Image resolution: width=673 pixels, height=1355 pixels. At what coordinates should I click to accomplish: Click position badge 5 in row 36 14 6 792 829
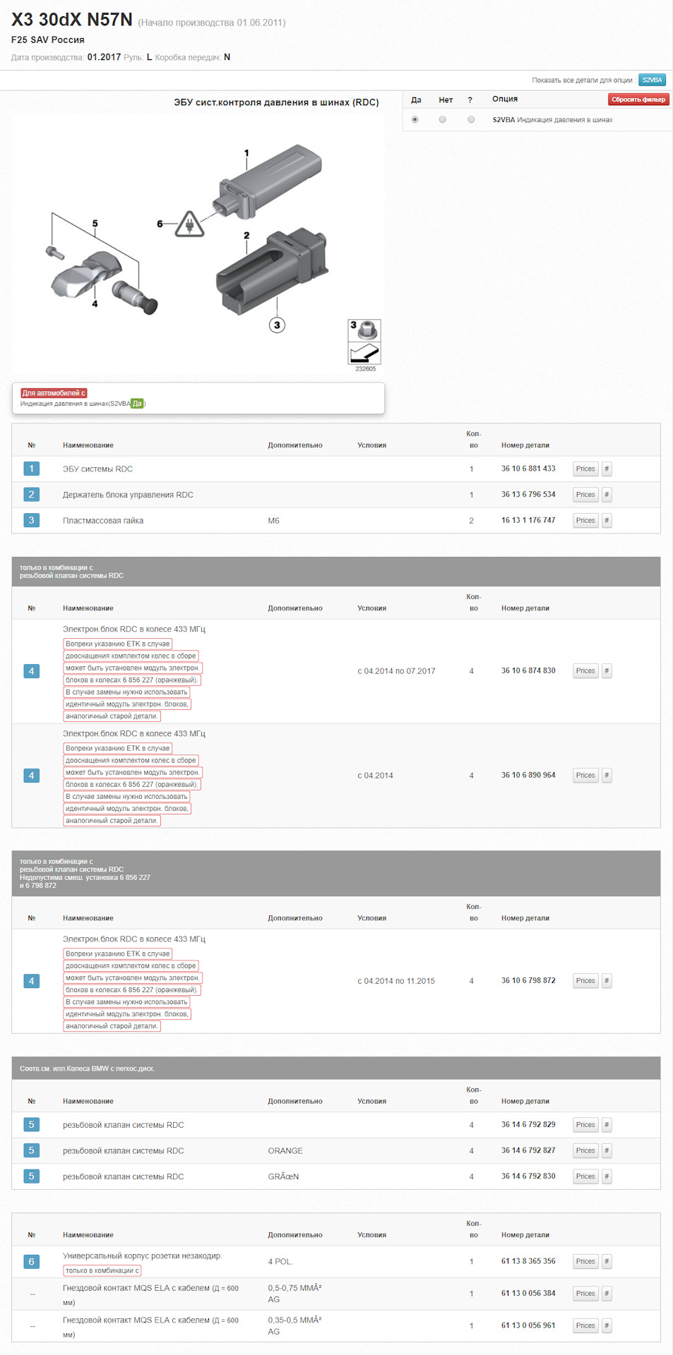pyautogui.click(x=31, y=1124)
